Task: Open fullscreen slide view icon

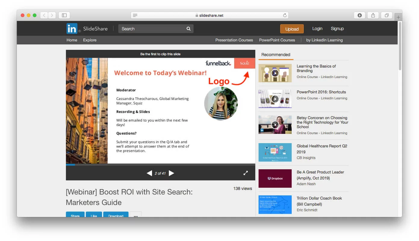Action: [x=246, y=173]
